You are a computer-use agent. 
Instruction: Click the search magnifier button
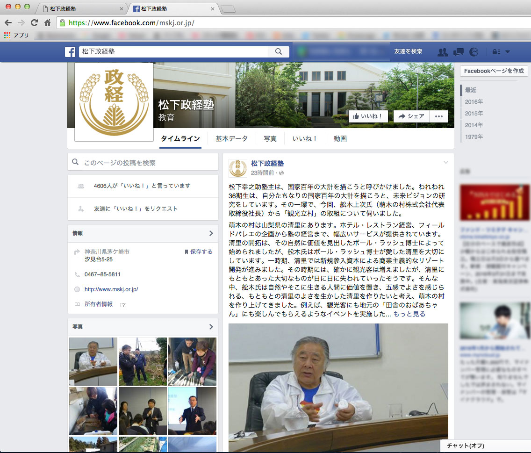point(279,51)
